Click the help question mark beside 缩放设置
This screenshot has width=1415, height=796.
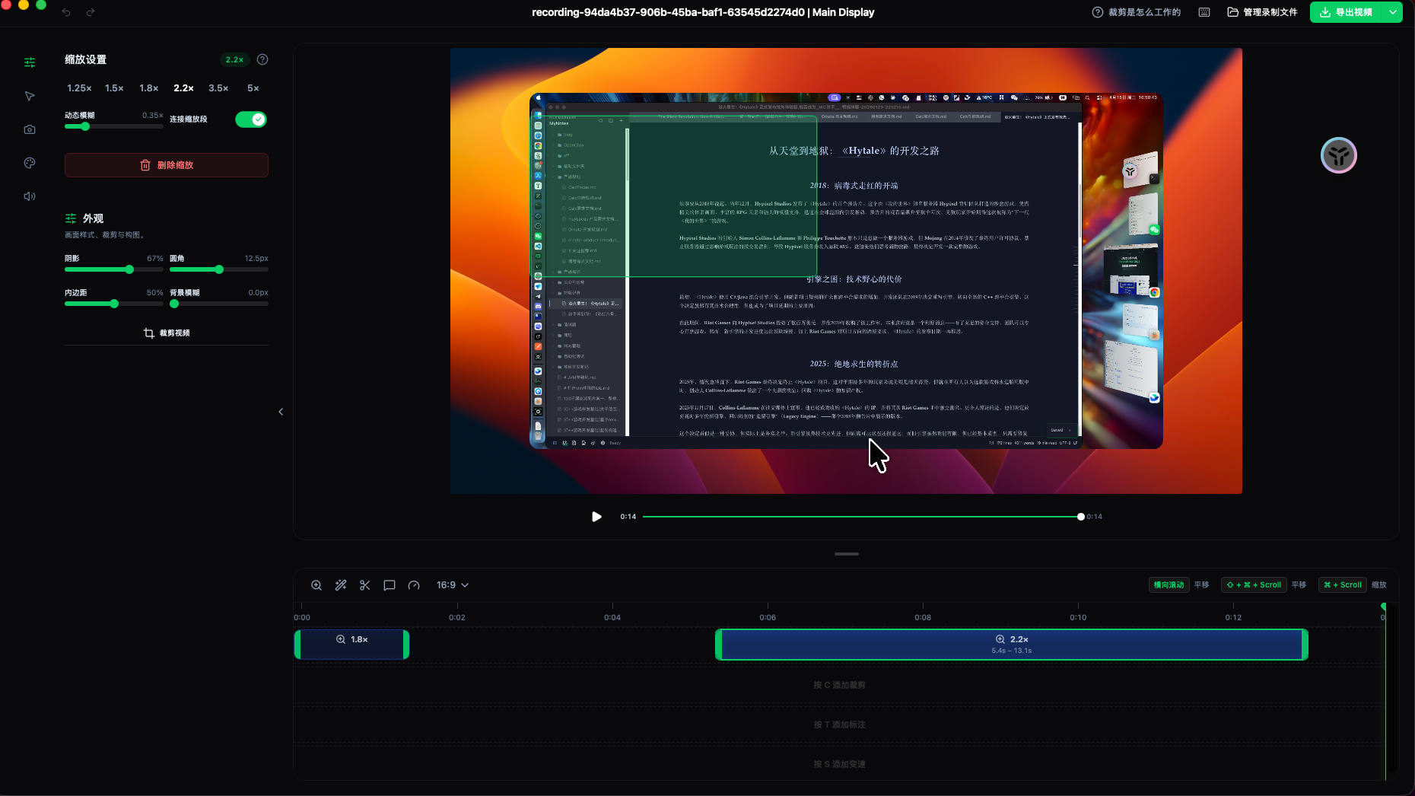(x=262, y=59)
